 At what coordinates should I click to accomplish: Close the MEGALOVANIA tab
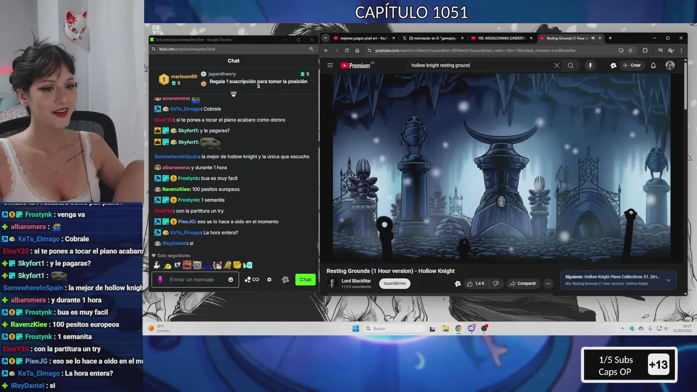(x=531, y=38)
